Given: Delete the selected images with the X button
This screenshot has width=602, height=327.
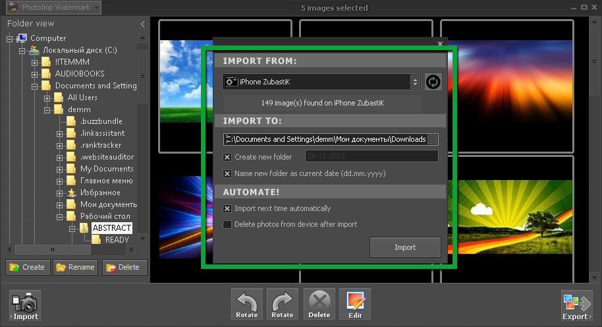Looking at the screenshot, I should click(x=319, y=304).
